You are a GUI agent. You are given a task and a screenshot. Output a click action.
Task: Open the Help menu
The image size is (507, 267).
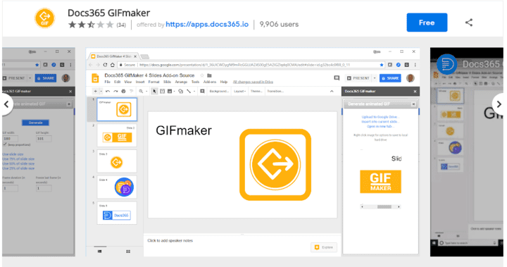click(224, 82)
